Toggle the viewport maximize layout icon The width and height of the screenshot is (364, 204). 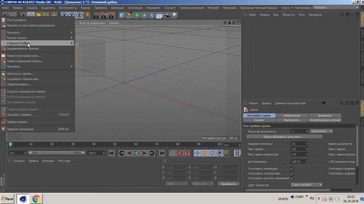(238, 23)
